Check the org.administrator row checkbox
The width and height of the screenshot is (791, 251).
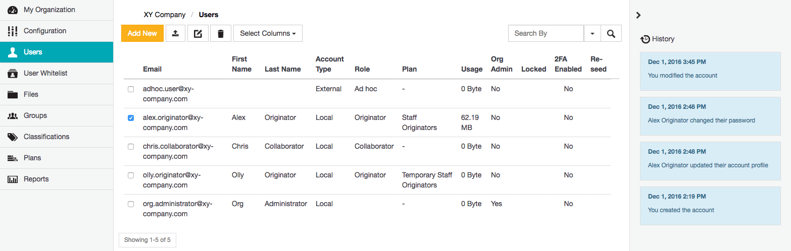tap(131, 204)
